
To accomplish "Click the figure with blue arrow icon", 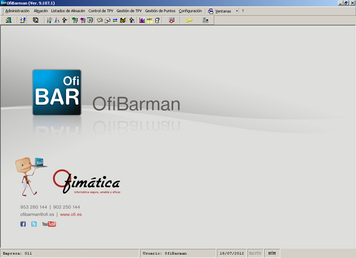I will (x=132, y=20).
